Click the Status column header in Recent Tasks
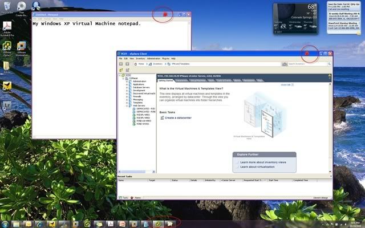This screenshot has height=228, width=365. click(180, 181)
